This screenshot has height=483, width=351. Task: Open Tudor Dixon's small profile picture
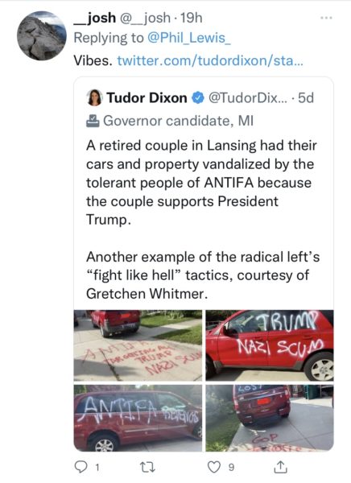coord(94,98)
